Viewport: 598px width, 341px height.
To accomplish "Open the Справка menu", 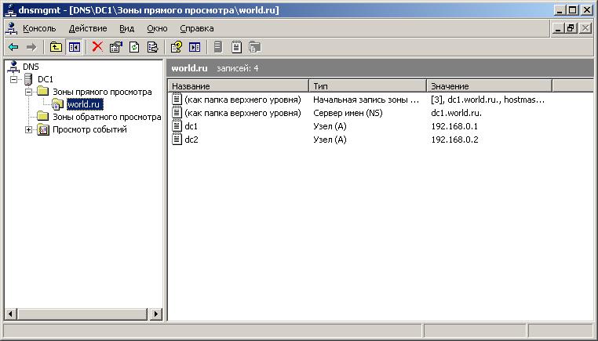I will (x=197, y=28).
